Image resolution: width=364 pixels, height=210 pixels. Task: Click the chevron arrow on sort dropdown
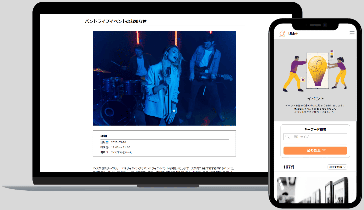[344, 167]
